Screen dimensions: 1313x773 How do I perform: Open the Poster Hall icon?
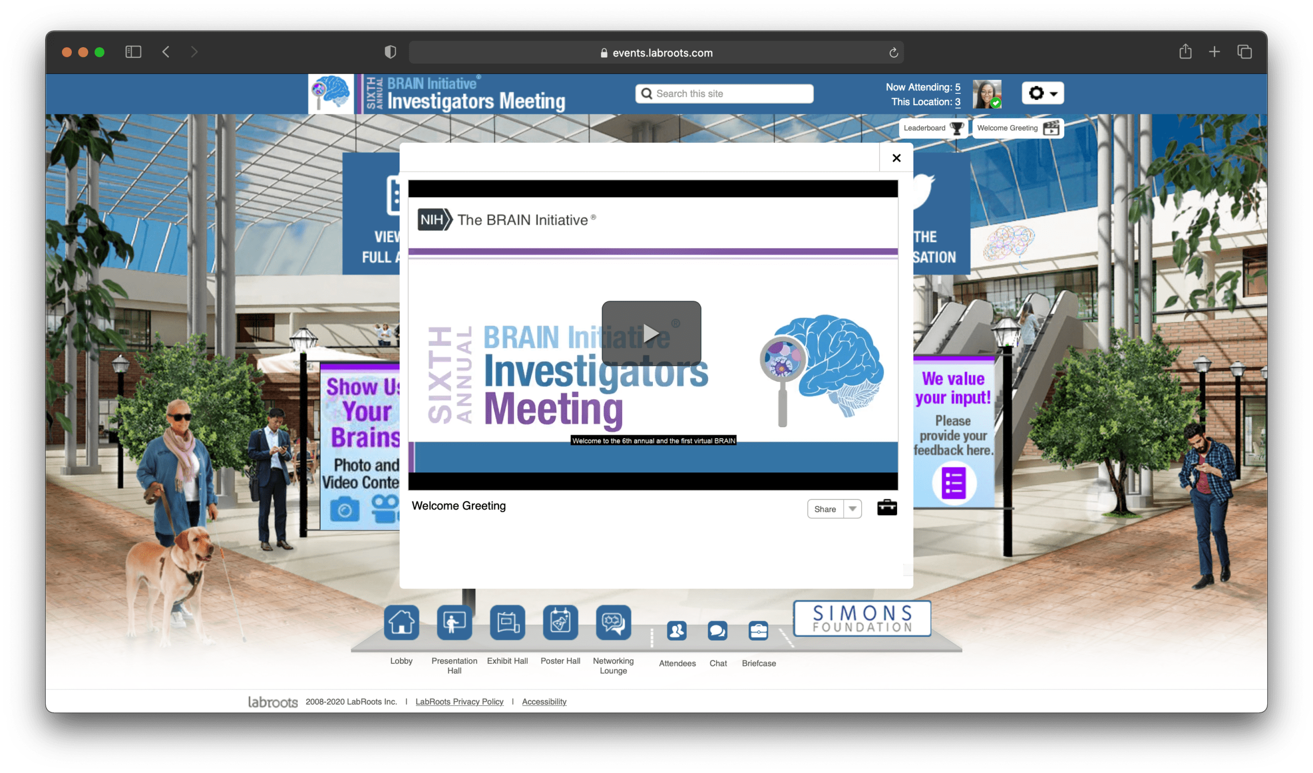tap(560, 622)
